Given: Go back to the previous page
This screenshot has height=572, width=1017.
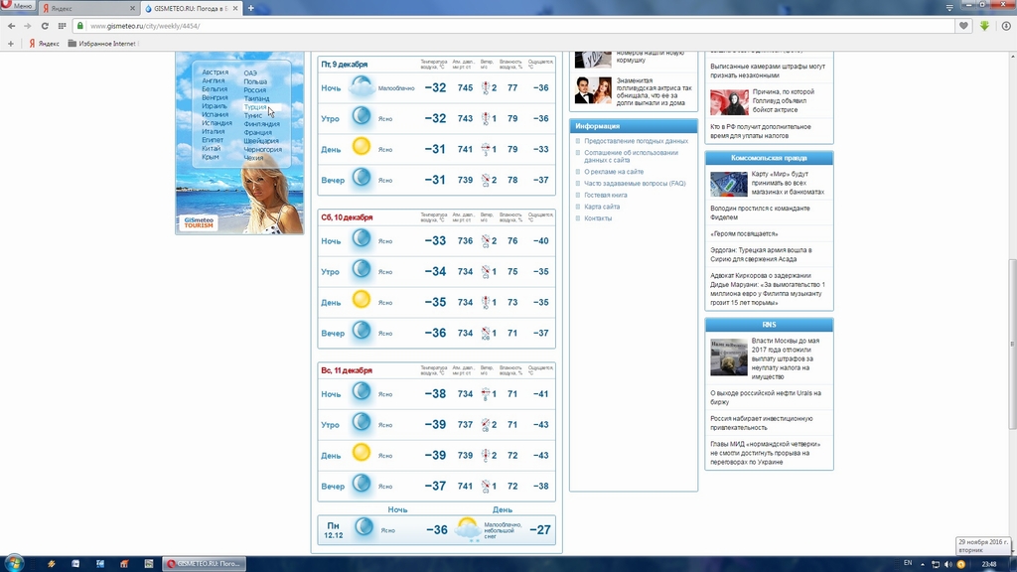Looking at the screenshot, I should pyautogui.click(x=10, y=26).
